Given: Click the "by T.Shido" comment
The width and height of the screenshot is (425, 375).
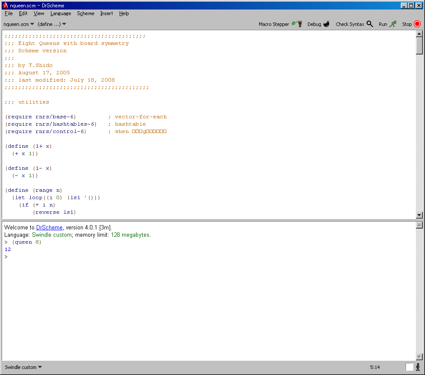Looking at the screenshot, I should pyautogui.click(x=35, y=65).
